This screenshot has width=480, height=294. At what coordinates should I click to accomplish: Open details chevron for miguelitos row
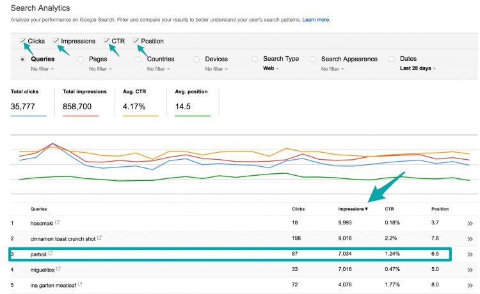click(470, 270)
